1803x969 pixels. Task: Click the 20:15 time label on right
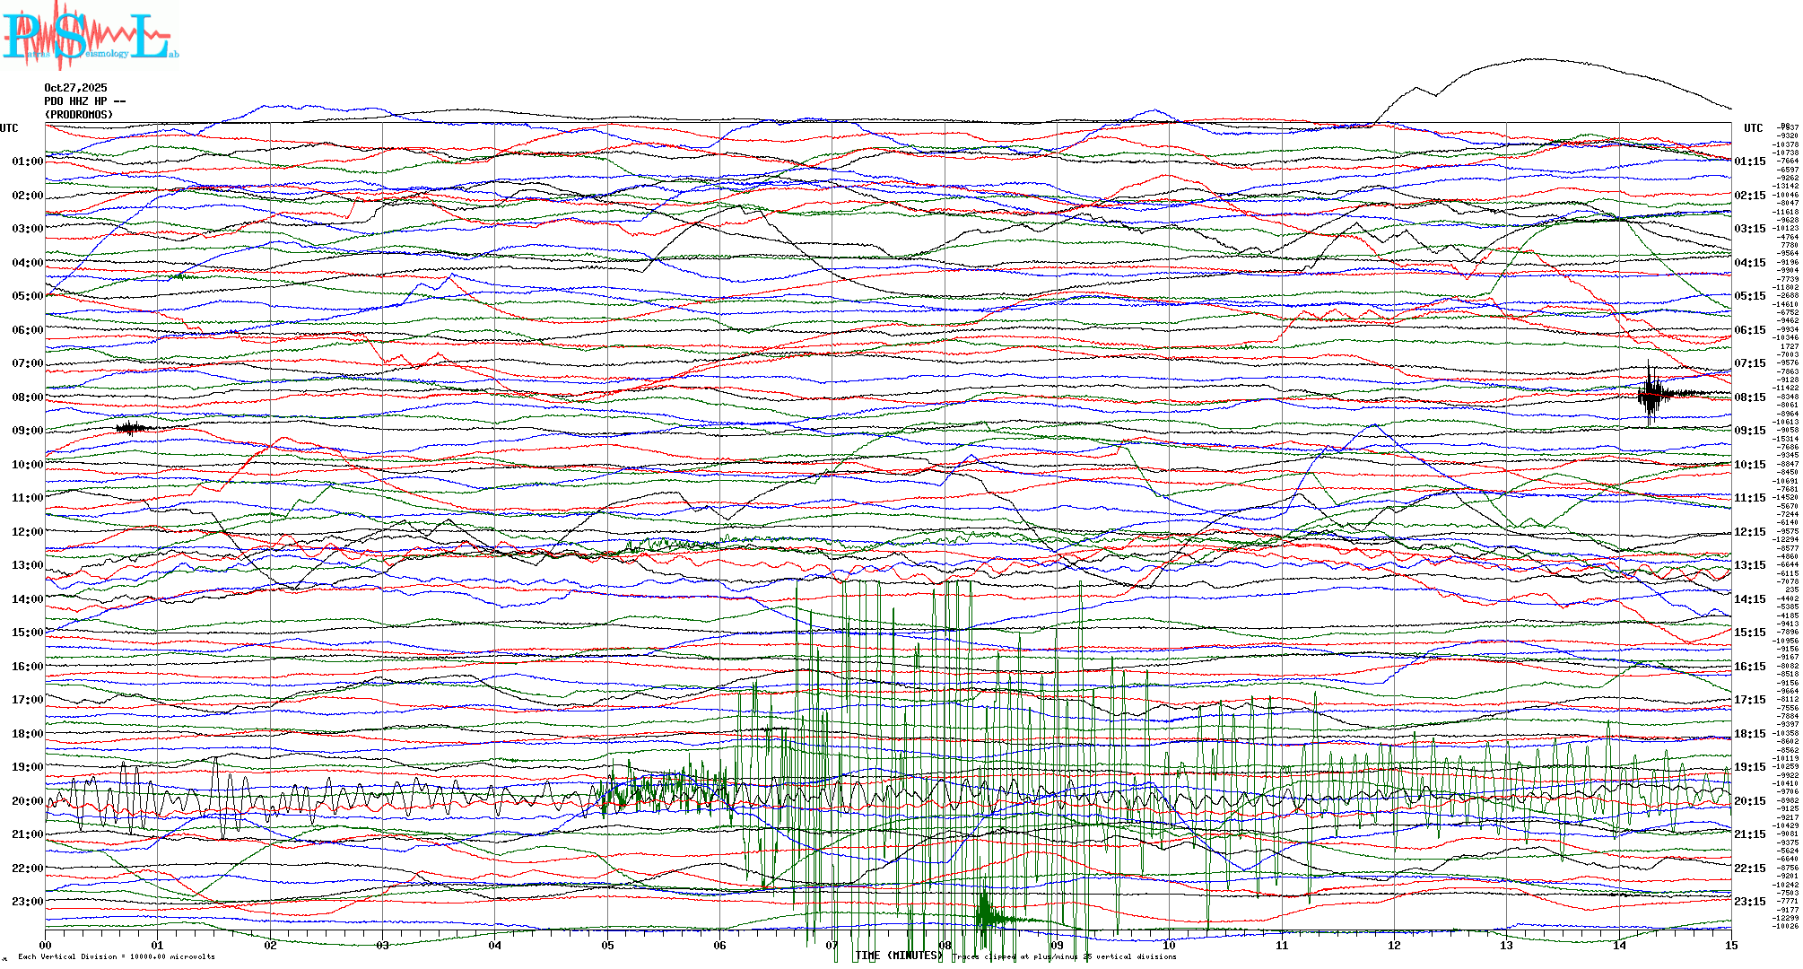coord(1749,801)
